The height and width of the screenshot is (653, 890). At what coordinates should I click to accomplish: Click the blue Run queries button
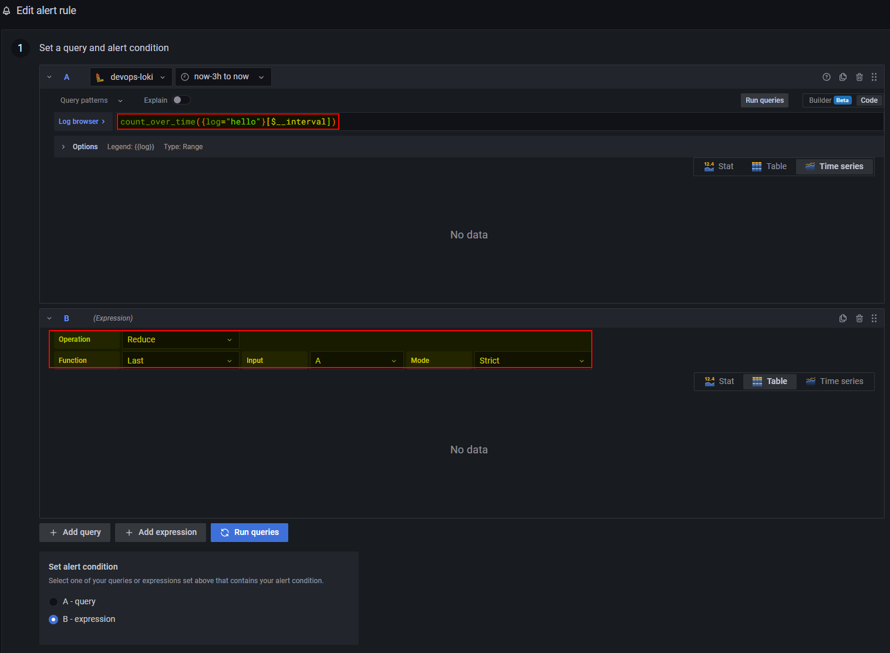[x=250, y=533]
